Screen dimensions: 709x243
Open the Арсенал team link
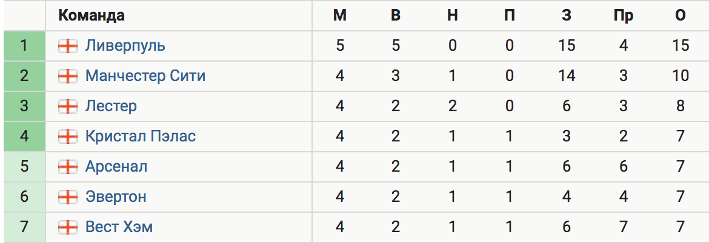116,166
